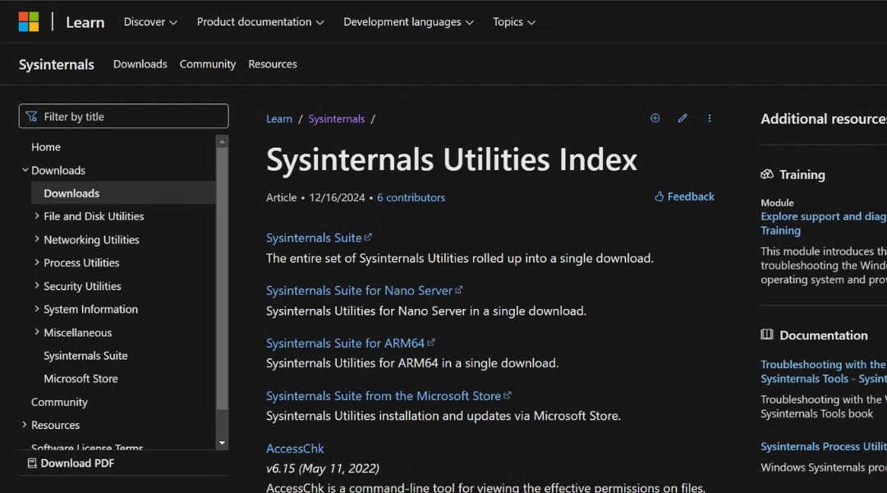Select Community in the Sysinternals navigation
Image resolution: width=887 pixels, height=493 pixels.
(207, 63)
